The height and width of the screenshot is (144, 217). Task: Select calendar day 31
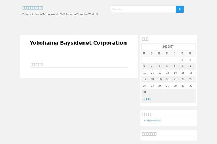(x=145, y=92)
